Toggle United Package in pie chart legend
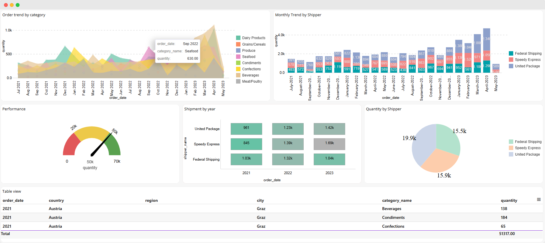 [x=524, y=154]
